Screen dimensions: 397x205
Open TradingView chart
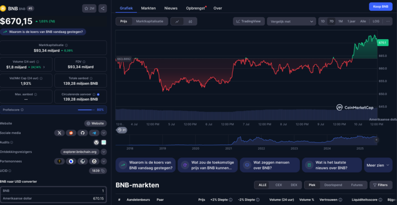coord(249,21)
